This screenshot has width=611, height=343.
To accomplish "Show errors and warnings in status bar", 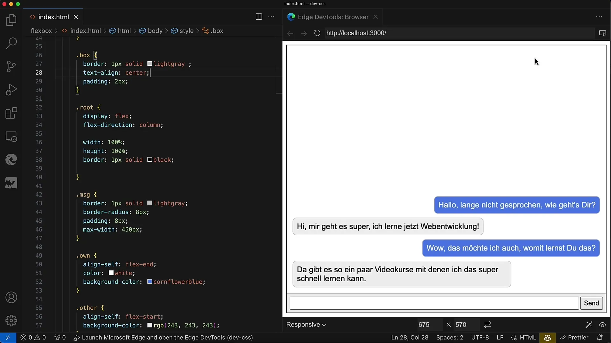I will click(33, 337).
